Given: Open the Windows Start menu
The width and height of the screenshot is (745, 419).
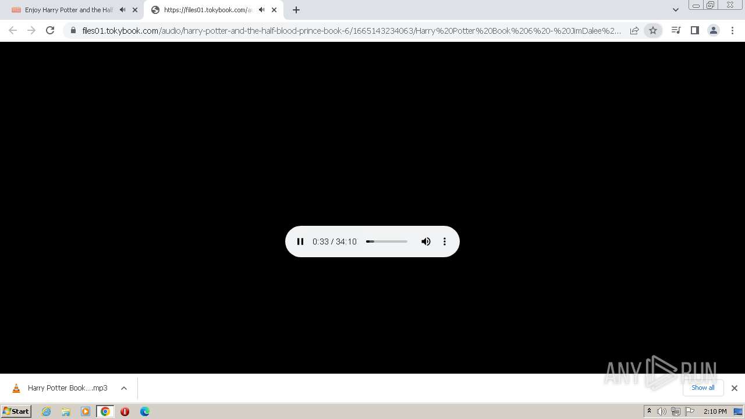Looking at the screenshot, I should coord(16,411).
